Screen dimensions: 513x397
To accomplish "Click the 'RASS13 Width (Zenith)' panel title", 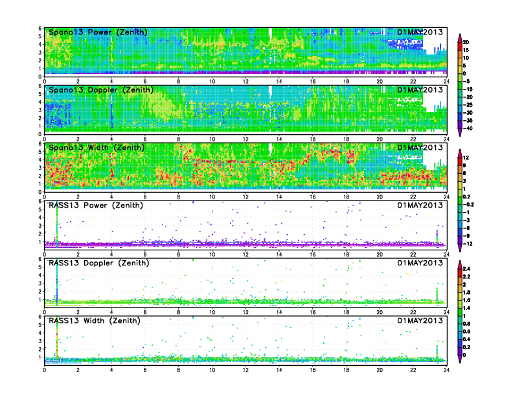I will pos(94,320).
